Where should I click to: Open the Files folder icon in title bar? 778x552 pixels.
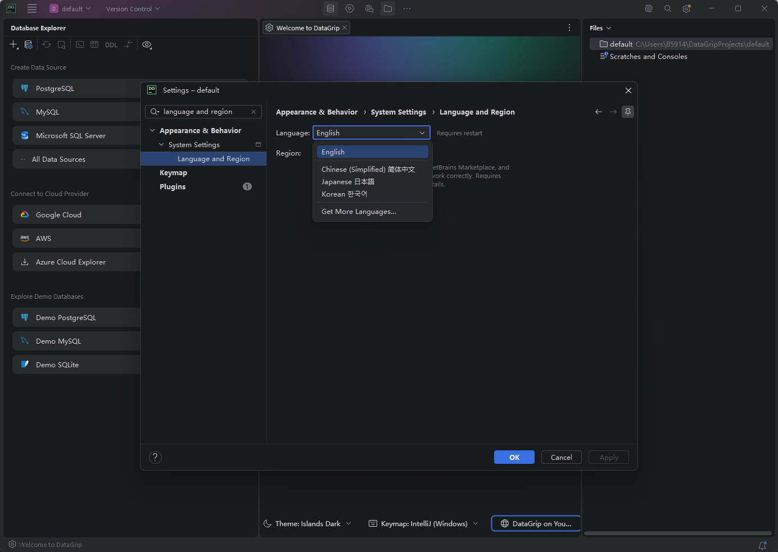pyautogui.click(x=388, y=8)
